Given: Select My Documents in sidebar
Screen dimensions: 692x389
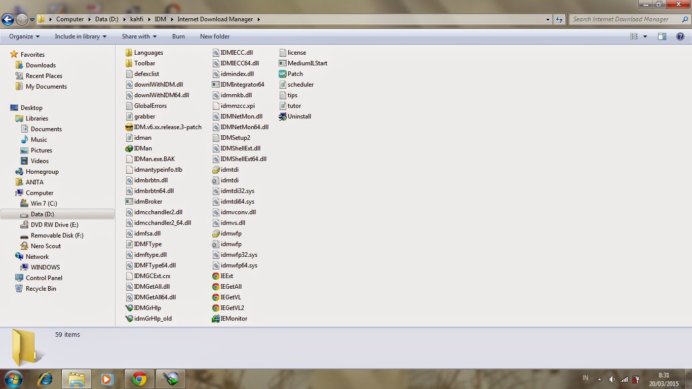Looking at the screenshot, I should tap(46, 87).
